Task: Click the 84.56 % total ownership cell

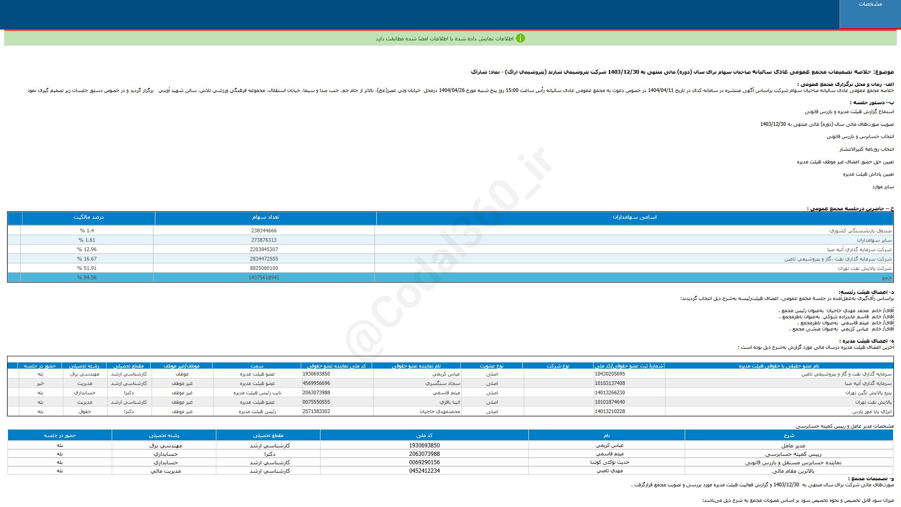Action: coord(87,277)
